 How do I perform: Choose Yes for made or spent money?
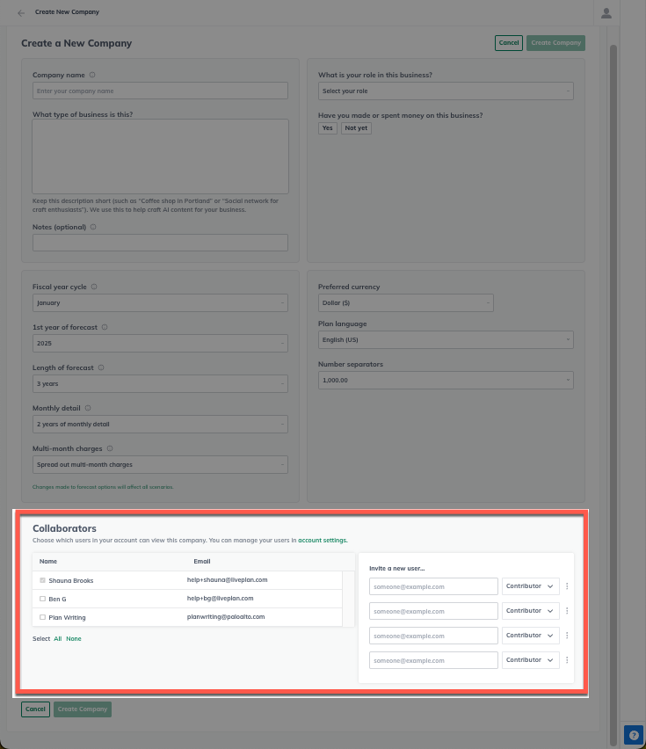click(x=328, y=128)
